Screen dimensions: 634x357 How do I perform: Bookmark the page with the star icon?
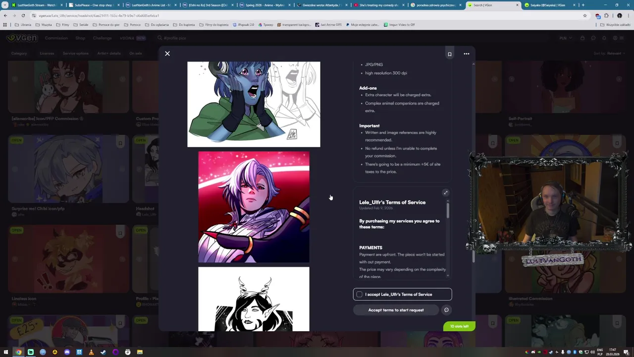pyautogui.click(x=585, y=15)
